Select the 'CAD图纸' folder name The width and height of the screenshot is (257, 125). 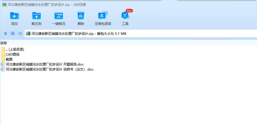click(x=13, y=54)
